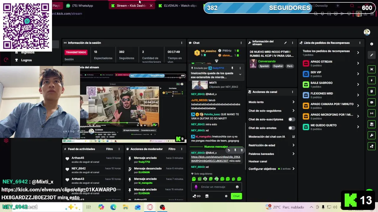The image size is (378, 212).
Task: Toggle Chat de solo-emotes switch
Action: 291,128
